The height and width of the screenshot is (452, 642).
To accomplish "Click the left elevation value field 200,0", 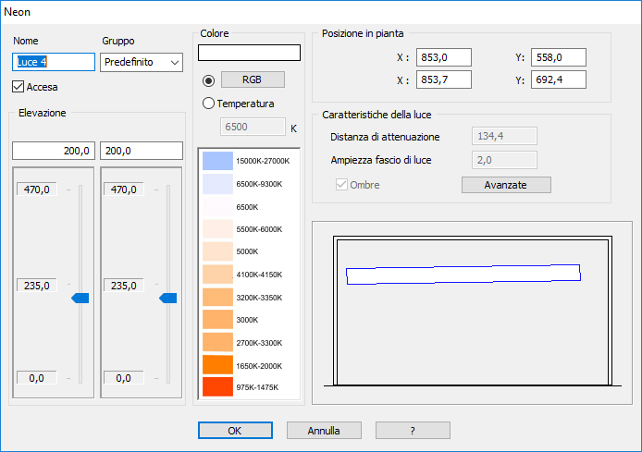I will pos(54,151).
